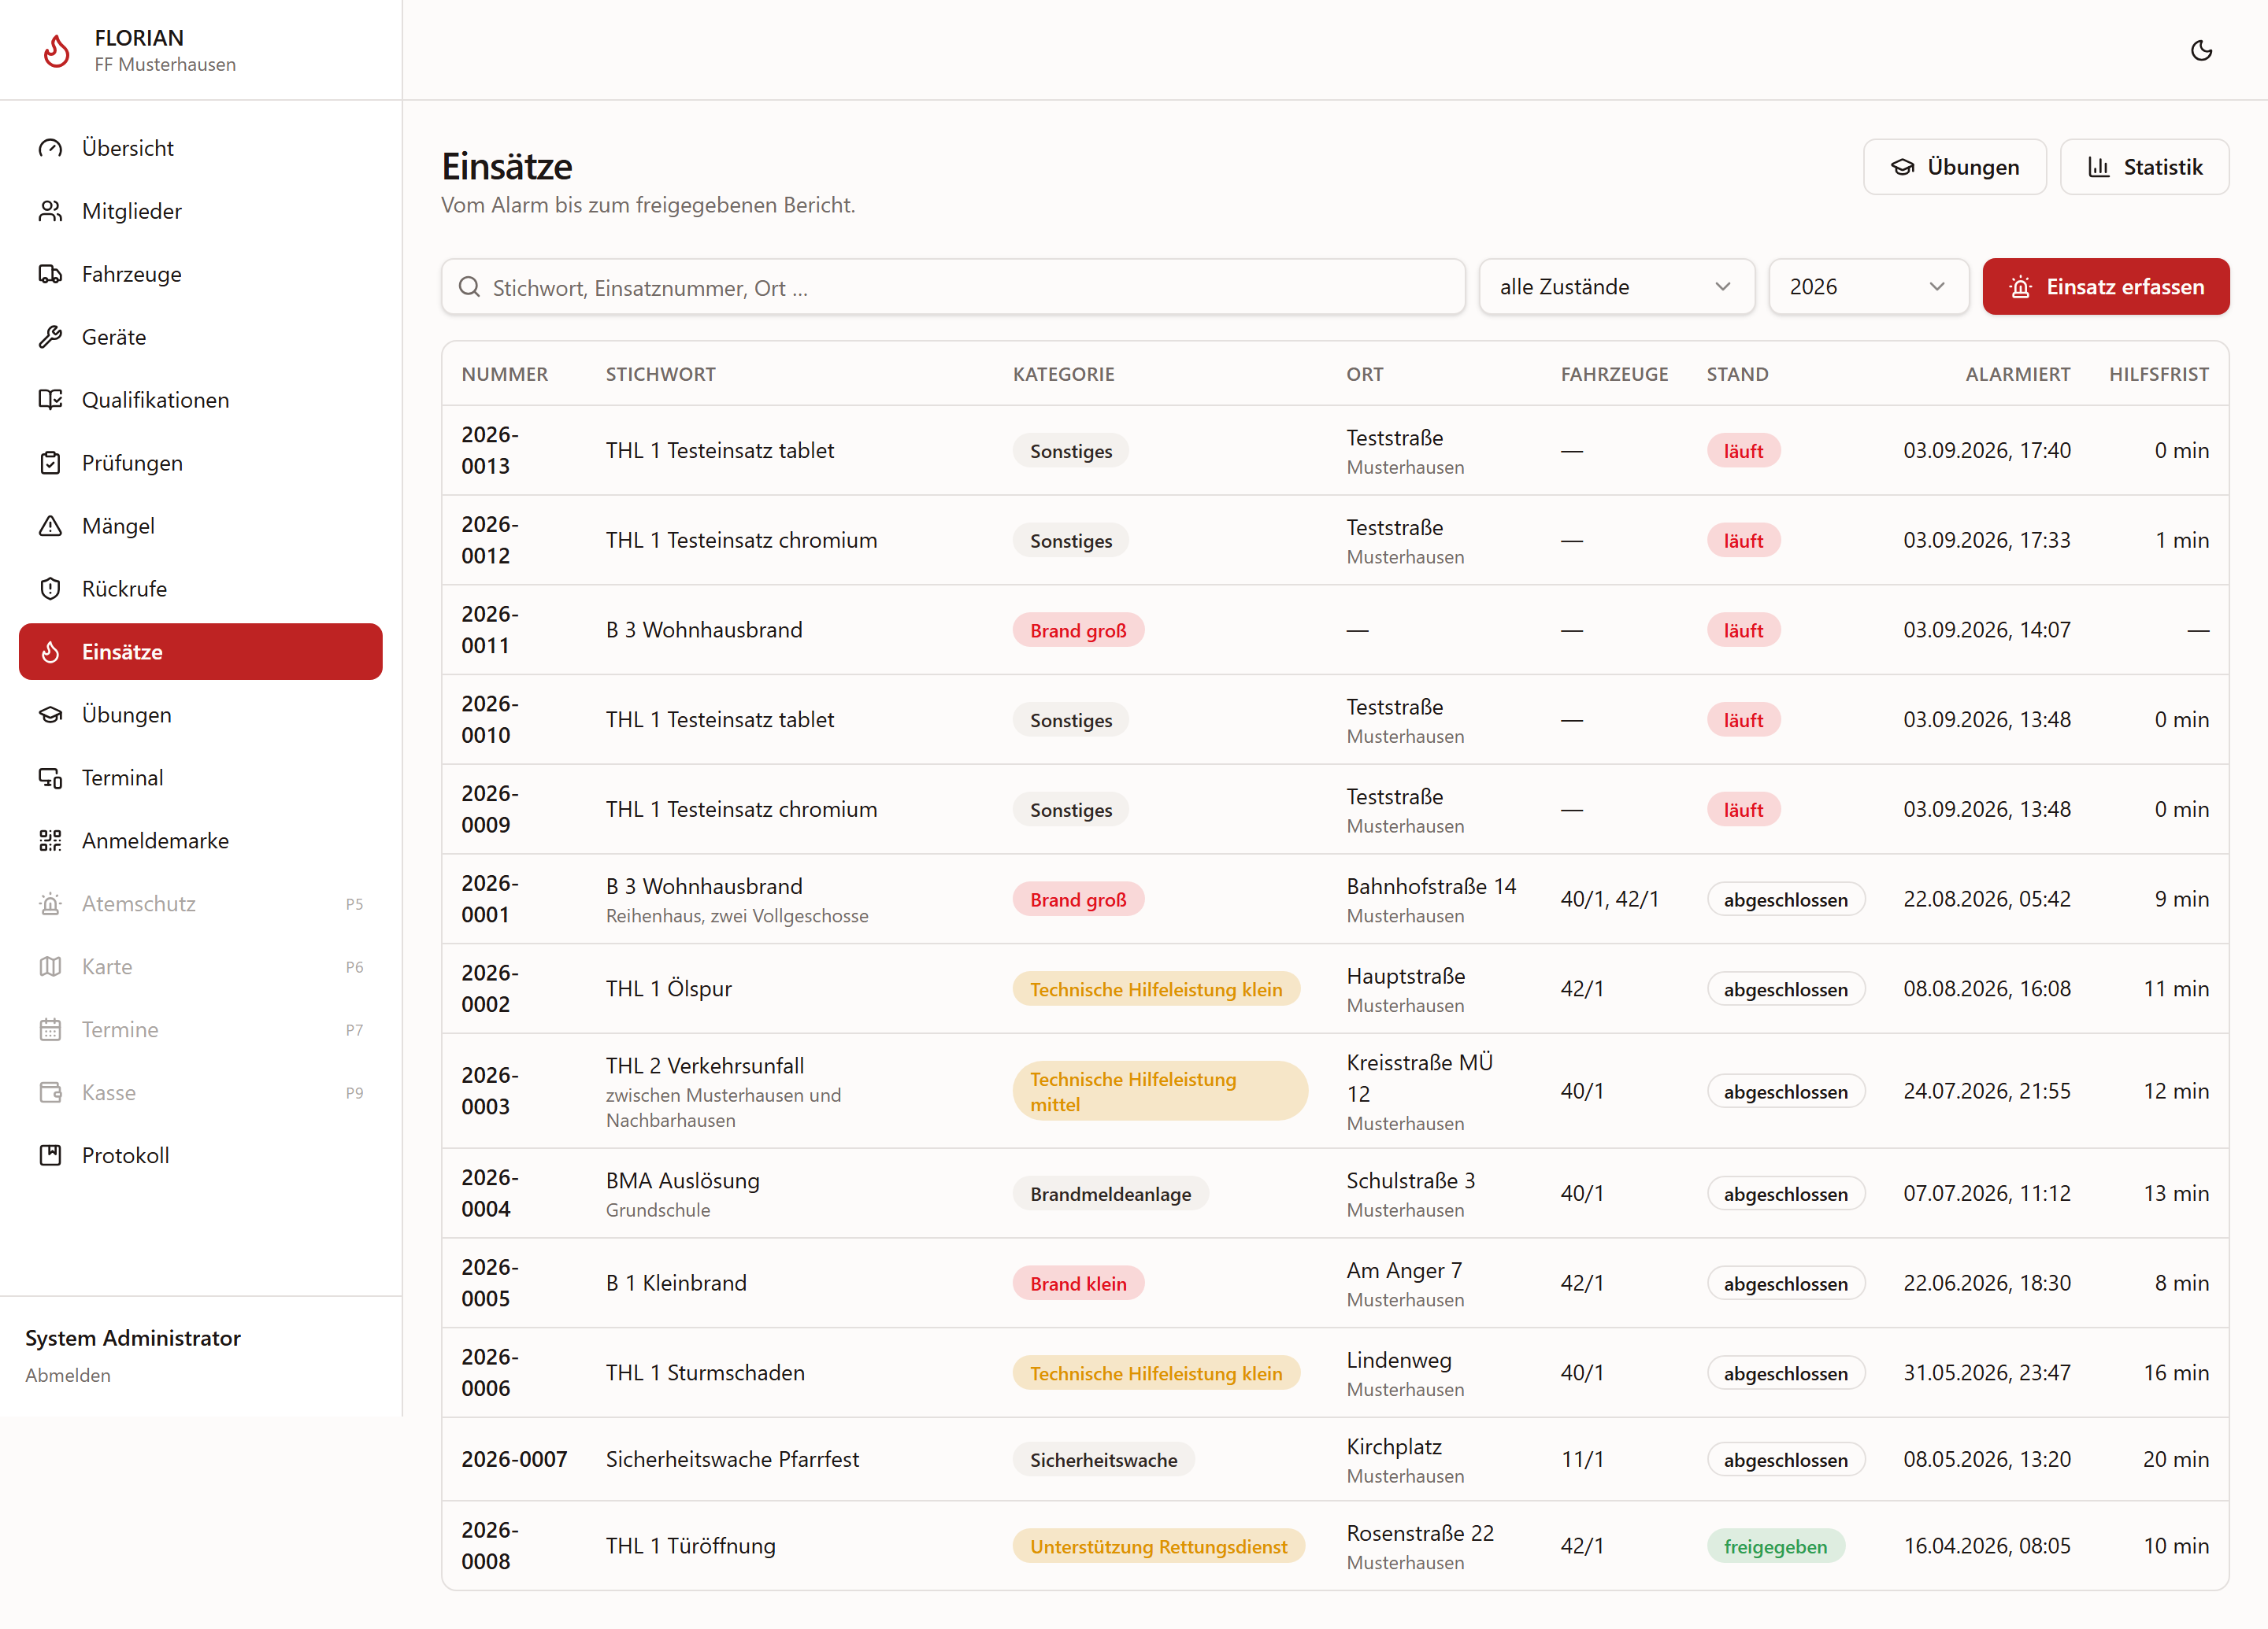This screenshot has height=1629, width=2268.
Task: Click THL 1 Ölspur stichwort
Action: (x=669, y=988)
